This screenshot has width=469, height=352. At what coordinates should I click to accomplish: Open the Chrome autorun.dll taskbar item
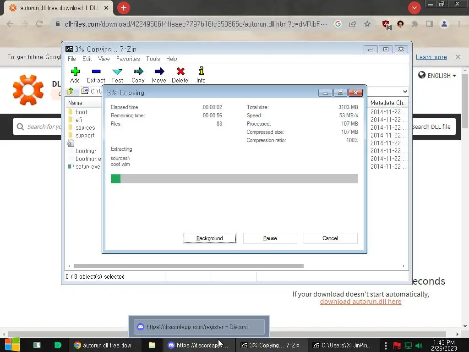click(x=105, y=345)
